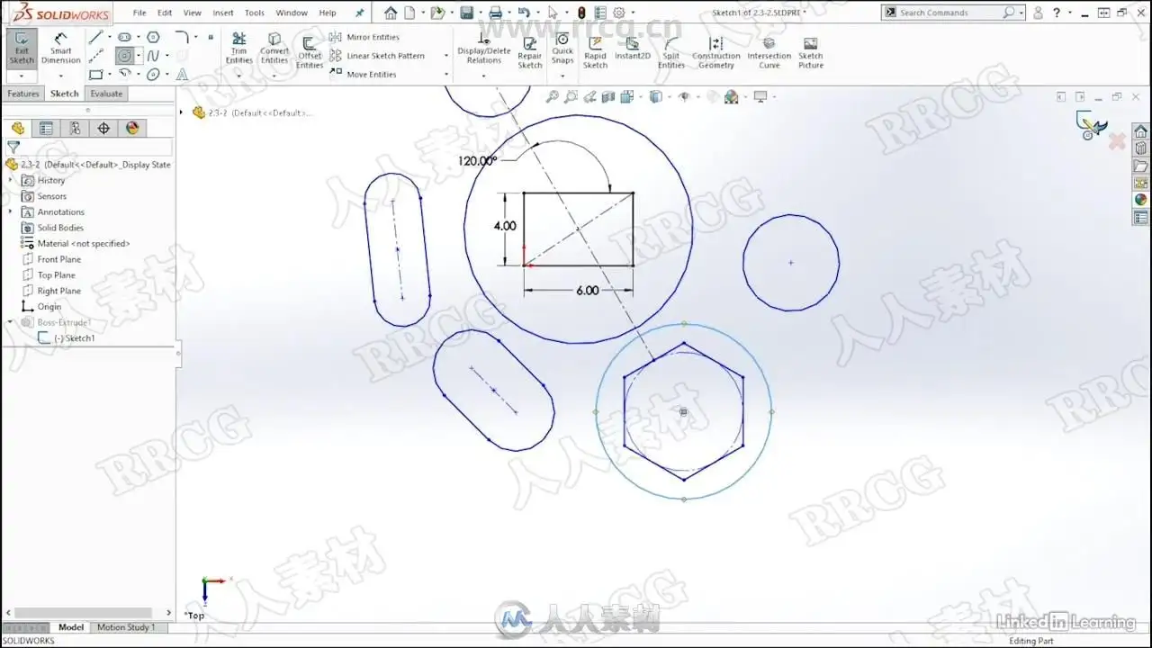
Task: Select the sketch Text tool
Action: click(182, 75)
